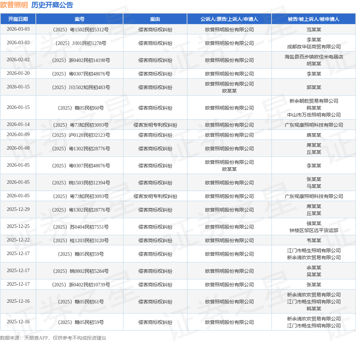Click the date 2025-12-29

(x=18, y=209)
